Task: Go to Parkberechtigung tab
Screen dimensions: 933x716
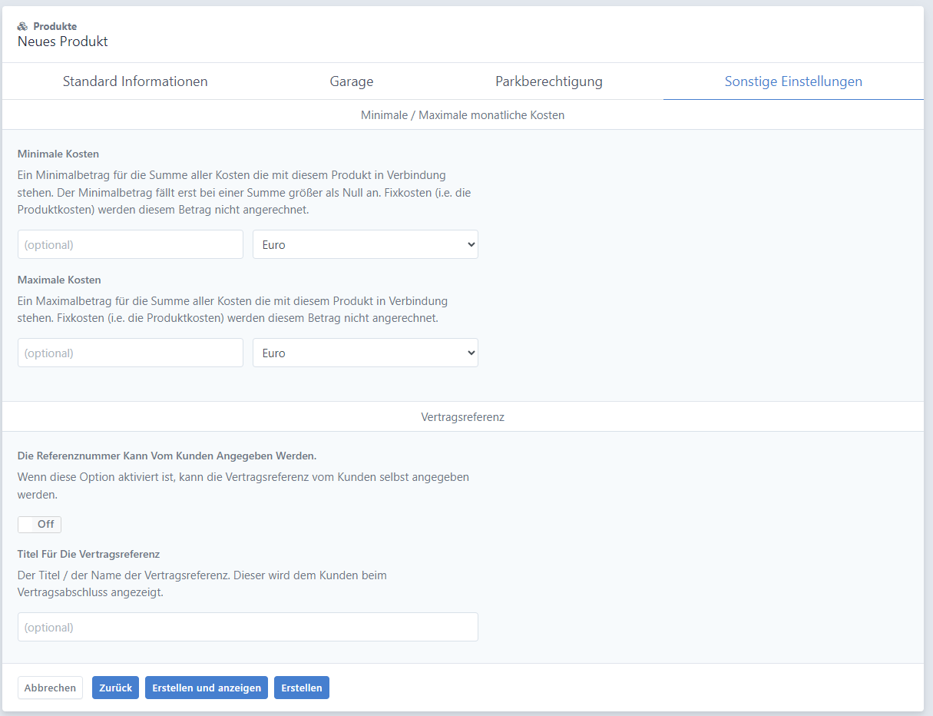Action: tap(549, 81)
